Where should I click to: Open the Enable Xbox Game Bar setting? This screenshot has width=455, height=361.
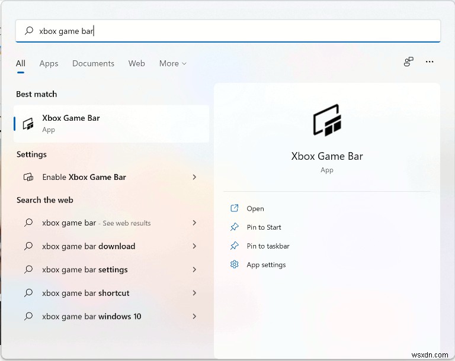pyautogui.click(x=111, y=177)
